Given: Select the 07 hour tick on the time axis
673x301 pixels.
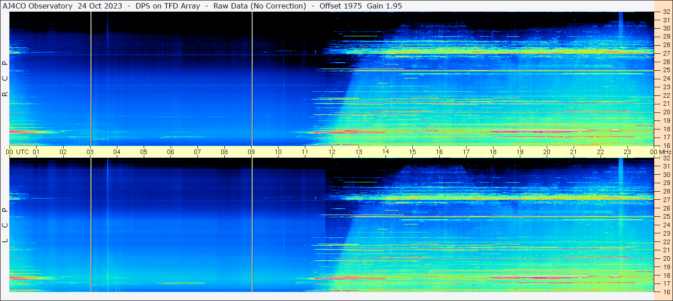Looking at the screenshot, I should click(x=197, y=152).
